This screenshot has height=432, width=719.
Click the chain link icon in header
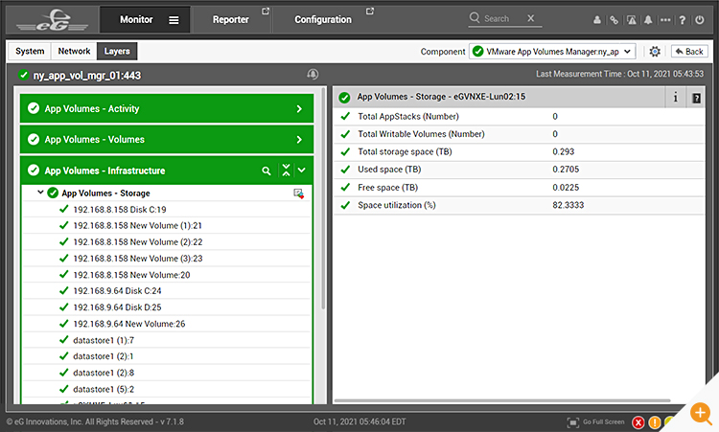614,20
